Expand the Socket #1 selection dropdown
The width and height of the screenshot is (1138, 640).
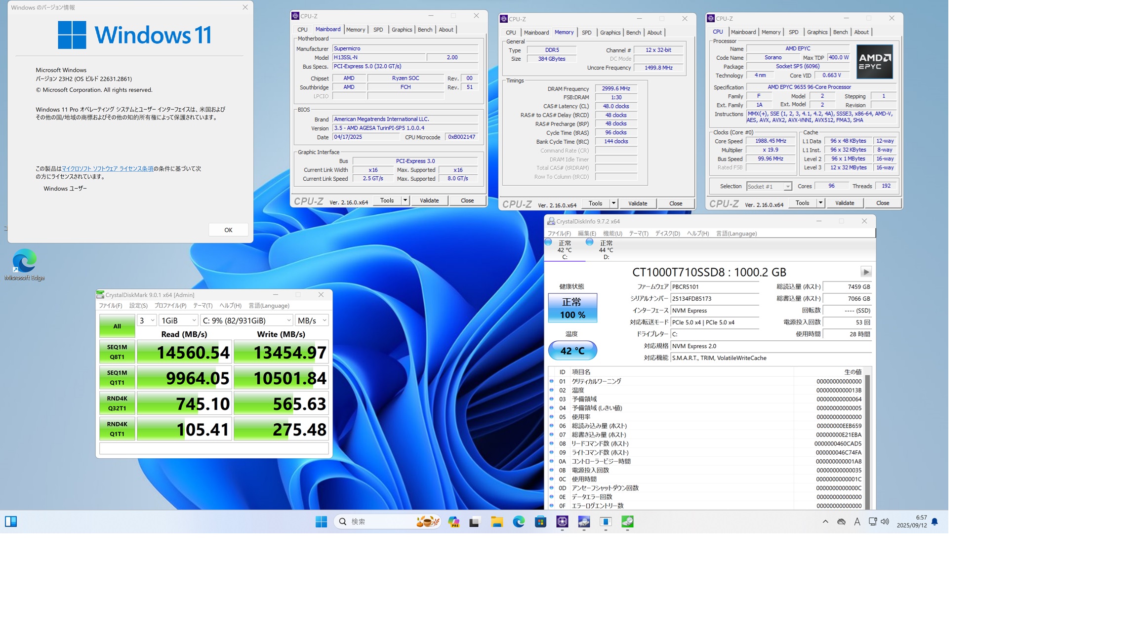click(x=769, y=186)
